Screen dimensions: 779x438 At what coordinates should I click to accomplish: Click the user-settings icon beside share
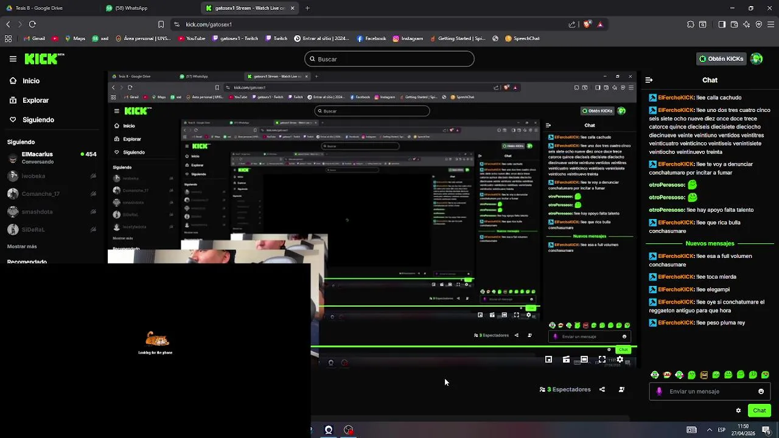[x=621, y=389]
